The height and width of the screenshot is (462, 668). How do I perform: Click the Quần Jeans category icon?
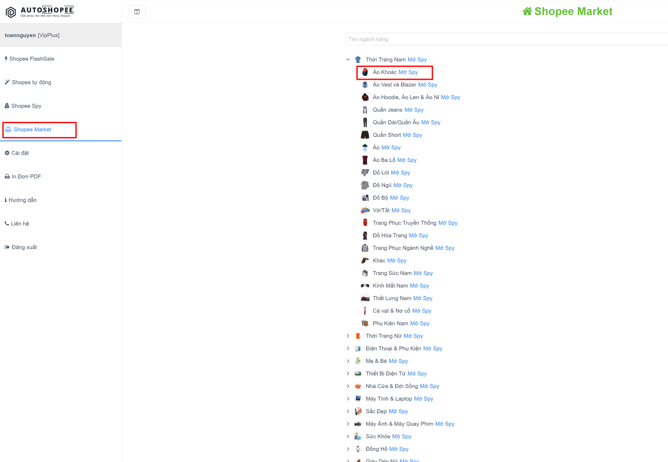click(365, 110)
